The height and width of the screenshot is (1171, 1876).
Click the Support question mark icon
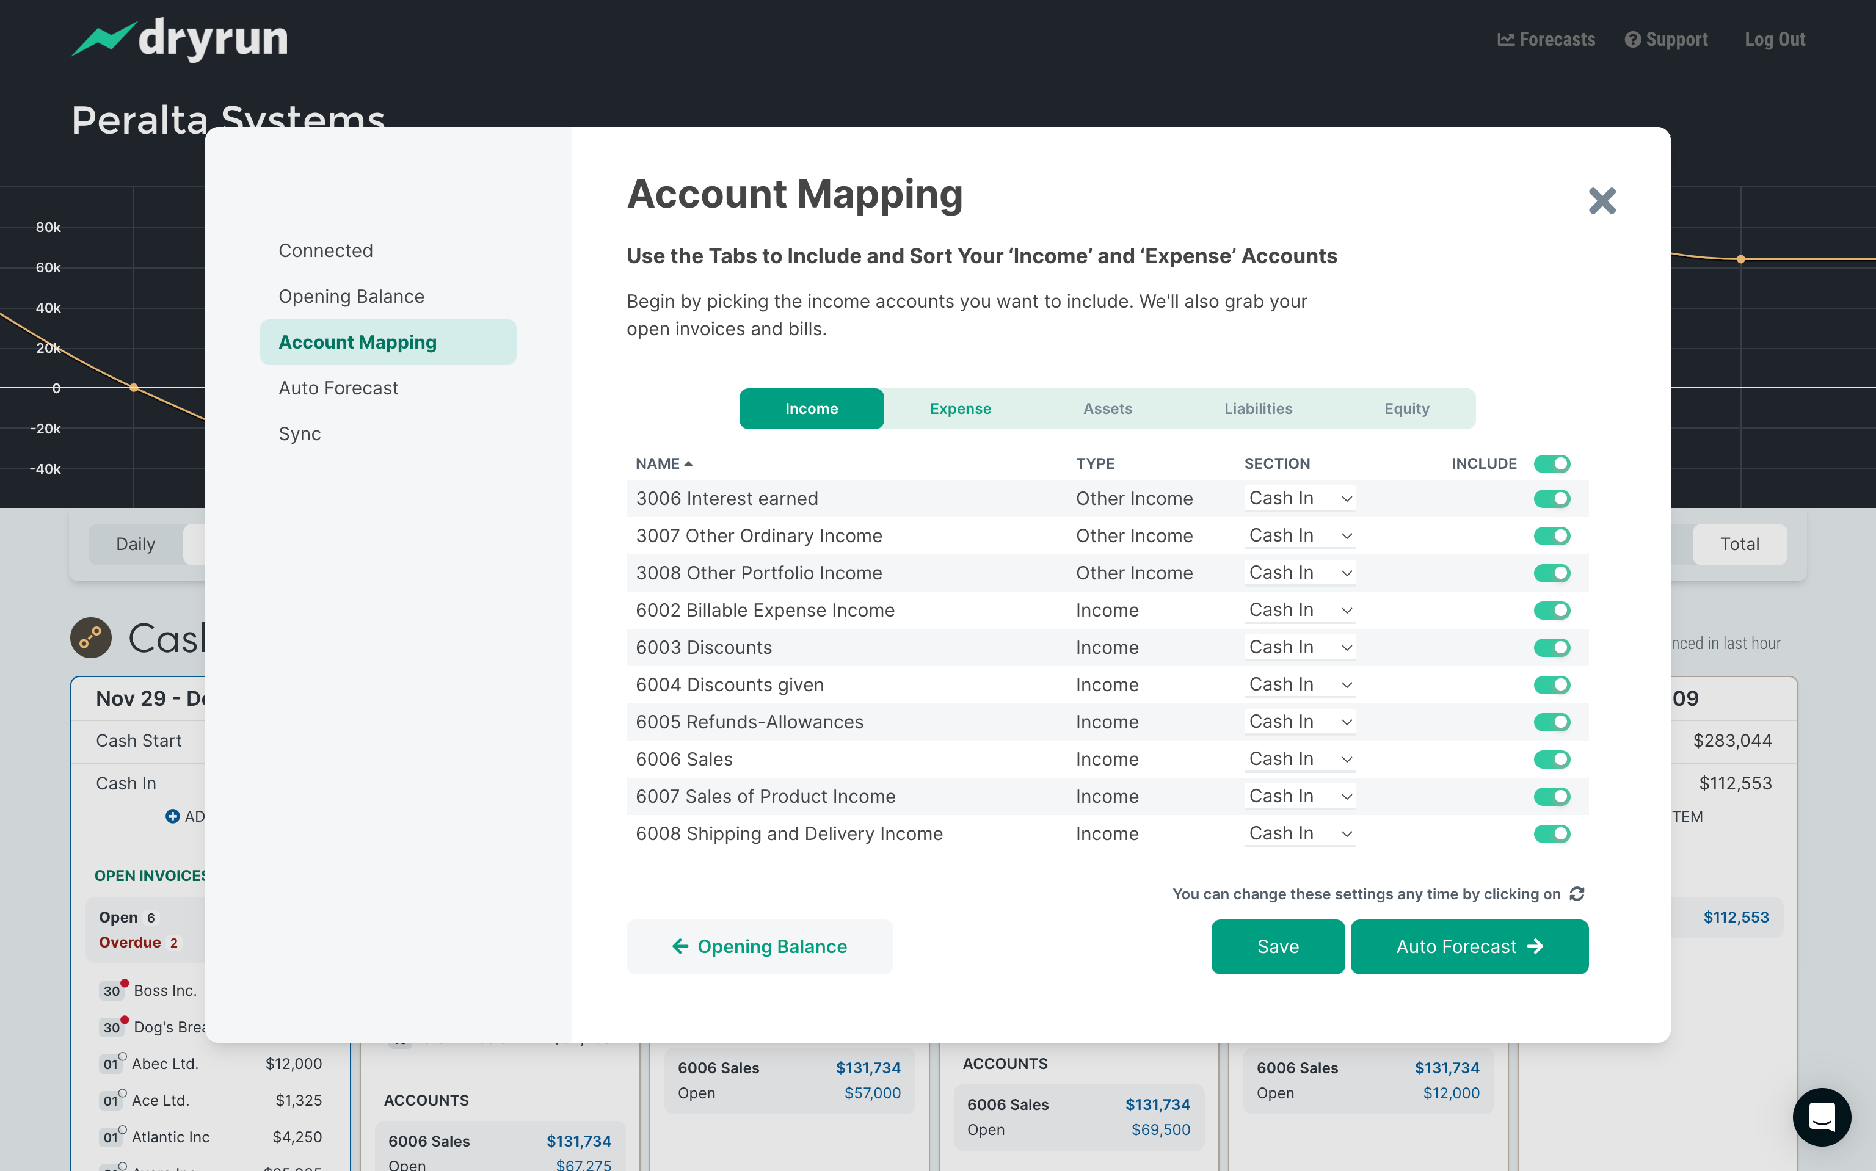pyautogui.click(x=1632, y=40)
